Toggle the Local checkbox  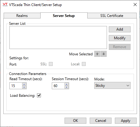84,64
